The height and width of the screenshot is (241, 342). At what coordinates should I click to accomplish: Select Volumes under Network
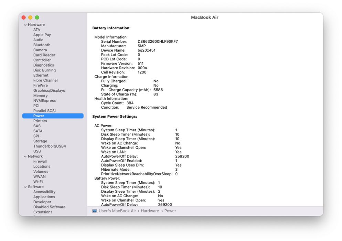click(x=41, y=171)
